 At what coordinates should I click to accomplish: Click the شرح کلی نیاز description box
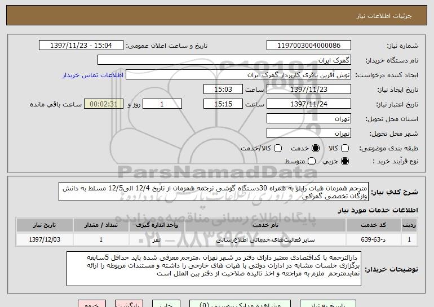[x=214, y=192]
